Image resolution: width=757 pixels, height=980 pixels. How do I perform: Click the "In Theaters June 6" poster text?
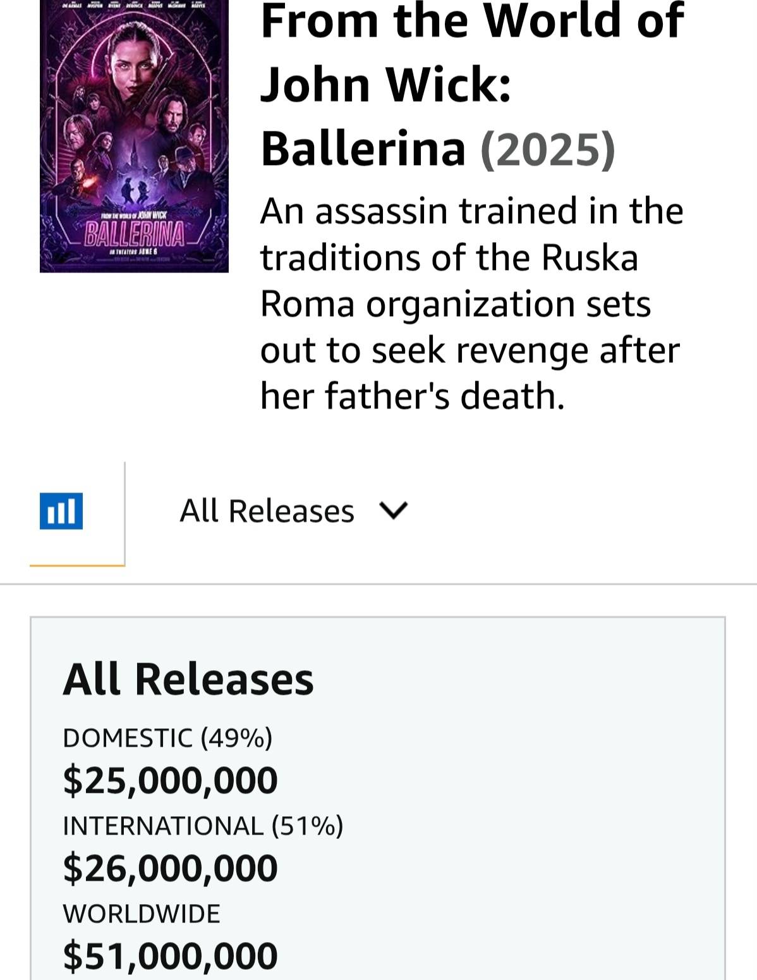(134, 253)
